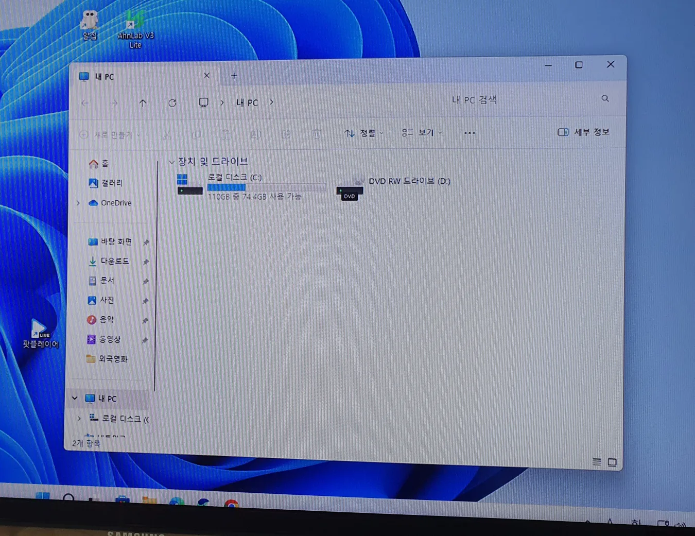
Task: Switch to details list view icon in status bar
Action: [x=597, y=462]
